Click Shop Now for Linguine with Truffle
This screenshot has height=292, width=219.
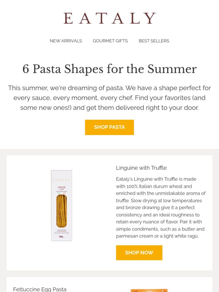[139, 252]
